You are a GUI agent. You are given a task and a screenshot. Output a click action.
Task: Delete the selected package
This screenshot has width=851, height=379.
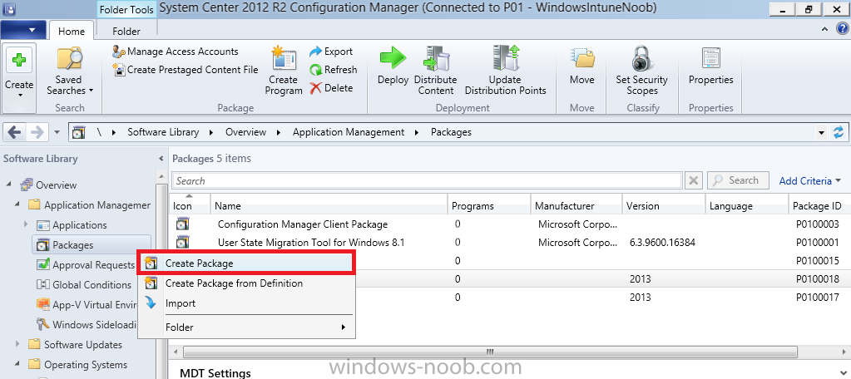pyautogui.click(x=331, y=88)
